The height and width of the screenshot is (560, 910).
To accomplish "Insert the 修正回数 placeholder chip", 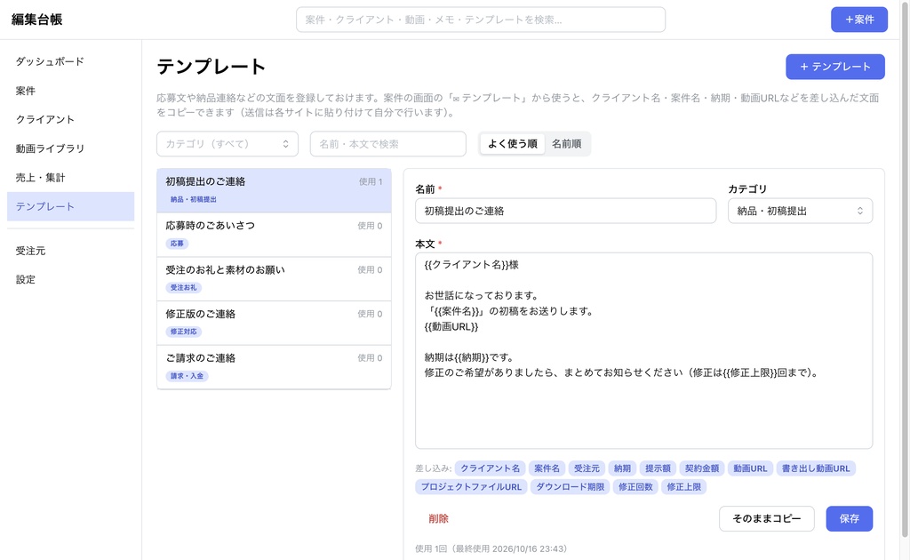I will click(x=635, y=487).
